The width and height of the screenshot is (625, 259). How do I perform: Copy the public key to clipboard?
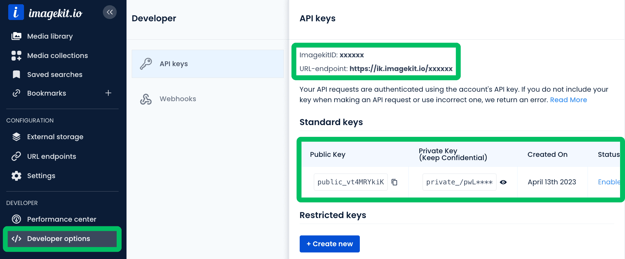click(x=395, y=182)
